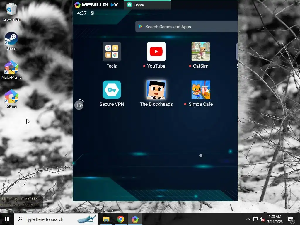Open the 1:38 AM clock and date
This screenshot has width=300, height=225.
coord(275,219)
